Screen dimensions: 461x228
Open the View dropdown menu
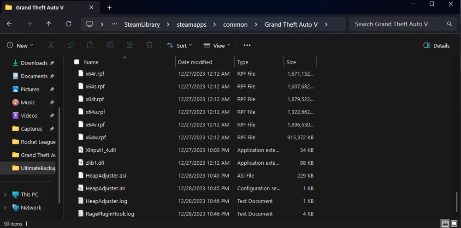[217, 45]
